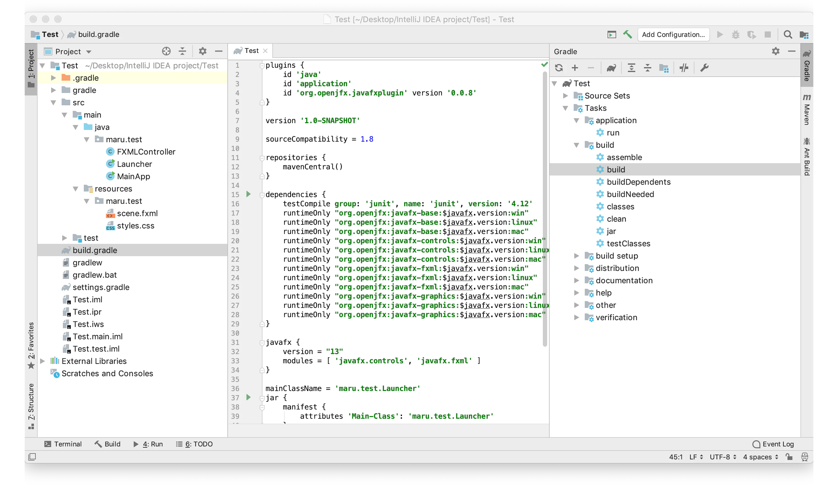The height and width of the screenshot is (500, 838).
Task: Select the Test editor tab
Action: (251, 51)
